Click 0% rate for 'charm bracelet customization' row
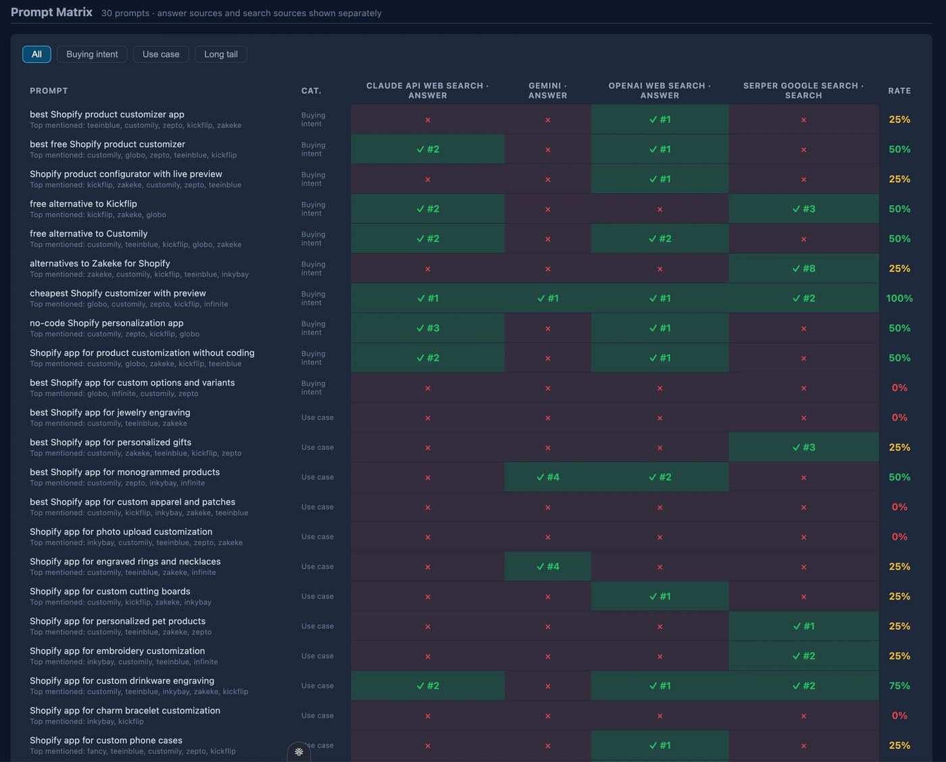This screenshot has width=946, height=762. (899, 715)
